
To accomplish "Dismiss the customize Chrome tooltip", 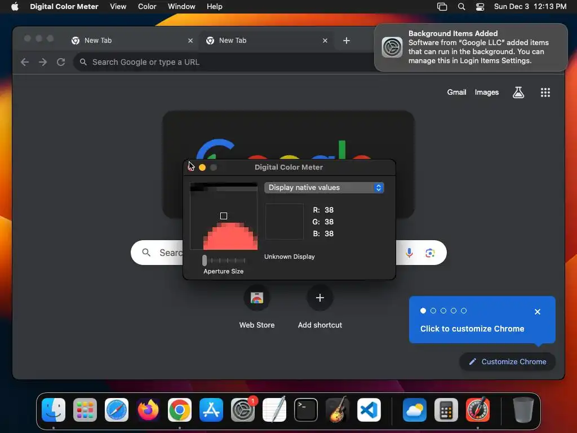I will (x=537, y=312).
